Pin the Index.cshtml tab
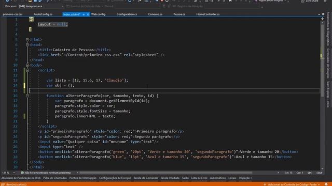 click(84, 14)
